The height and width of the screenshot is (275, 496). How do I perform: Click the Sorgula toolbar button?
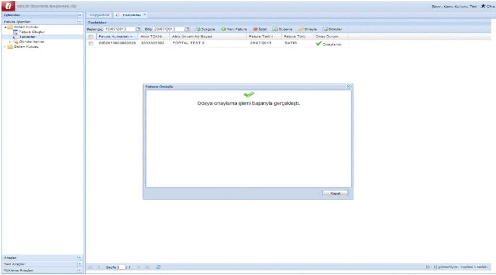(205, 29)
